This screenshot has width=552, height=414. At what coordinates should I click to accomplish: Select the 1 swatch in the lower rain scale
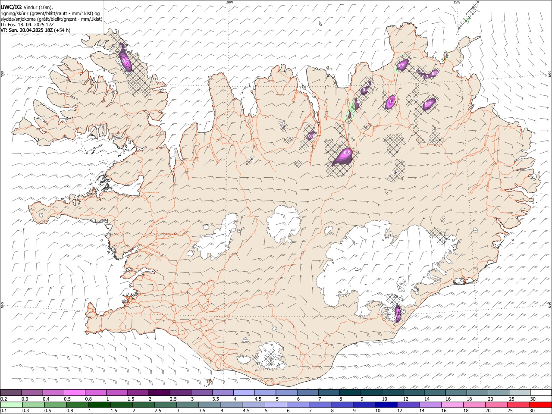click(99, 405)
